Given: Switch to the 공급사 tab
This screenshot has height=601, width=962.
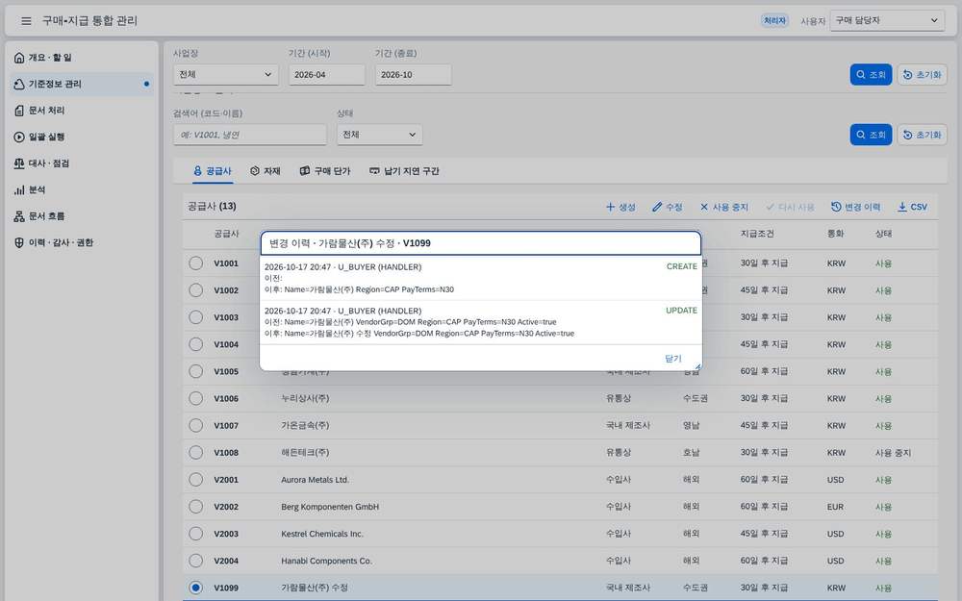Looking at the screenshot, I should [x=213, y=171].
